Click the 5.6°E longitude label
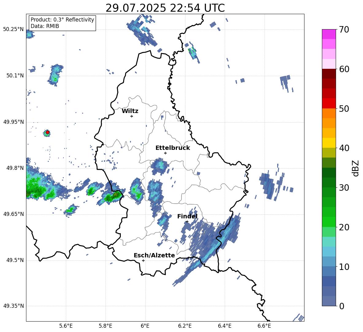Image resolution: width=363 pixels, height=332 pixels. (66, 326)
